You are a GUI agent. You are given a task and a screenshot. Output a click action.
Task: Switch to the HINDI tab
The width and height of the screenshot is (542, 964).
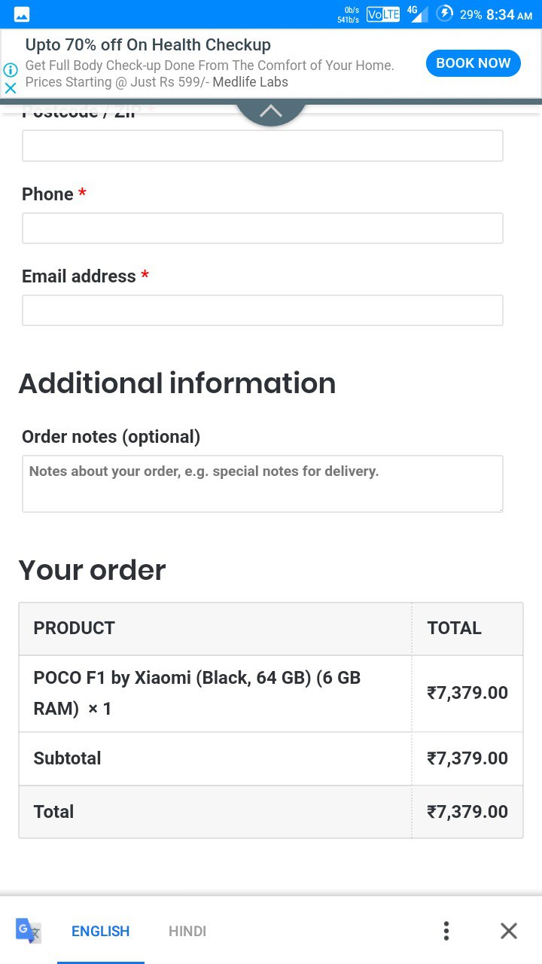[187, 931]
